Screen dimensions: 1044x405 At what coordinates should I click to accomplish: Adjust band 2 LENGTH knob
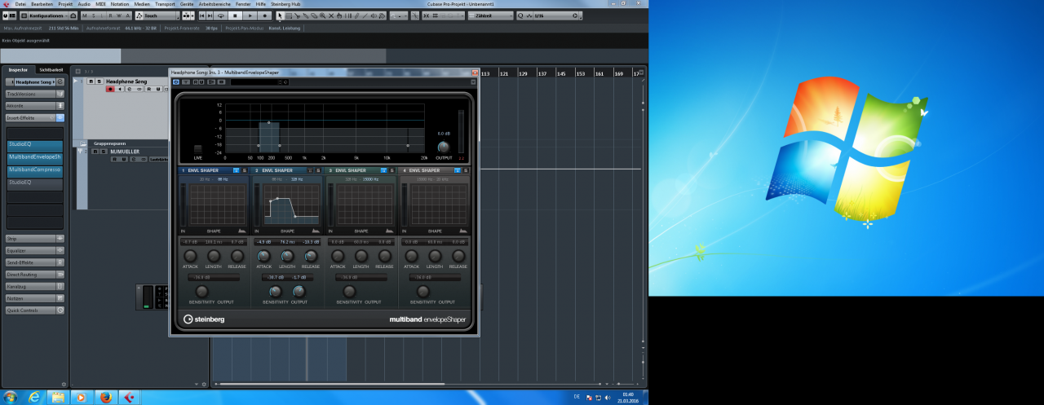click(x=287, y=256)
